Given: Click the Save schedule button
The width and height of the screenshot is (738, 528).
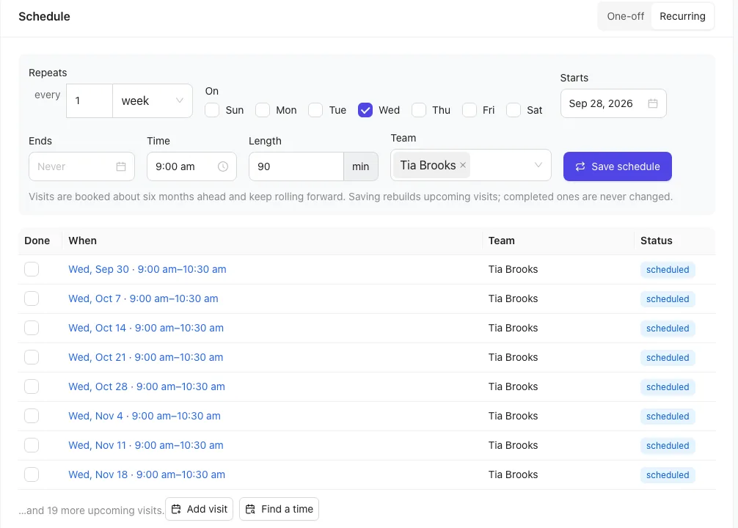Looking at the screenshot, I should (x=618, y=166).
